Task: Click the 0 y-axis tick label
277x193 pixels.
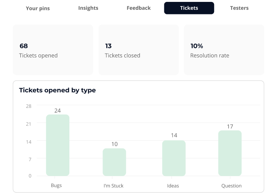Action: pos(30,176)
